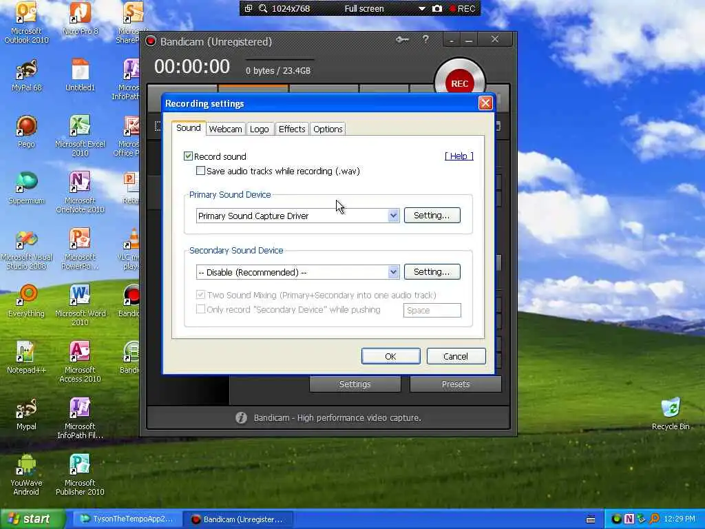Click the Space hotkey input field
This screenshot has width=705, height=529.
pyautogui.click(x=432, y=311)
